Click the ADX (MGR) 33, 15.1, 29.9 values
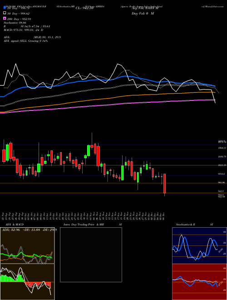Screen dimensions: 227x300 click(47, 37)
